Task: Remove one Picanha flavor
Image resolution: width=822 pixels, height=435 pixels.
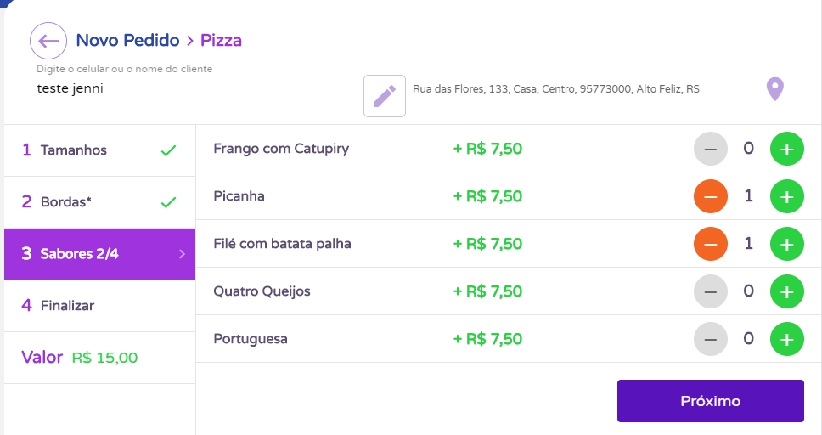Action: pyautogui.click(x=711, y=197)
